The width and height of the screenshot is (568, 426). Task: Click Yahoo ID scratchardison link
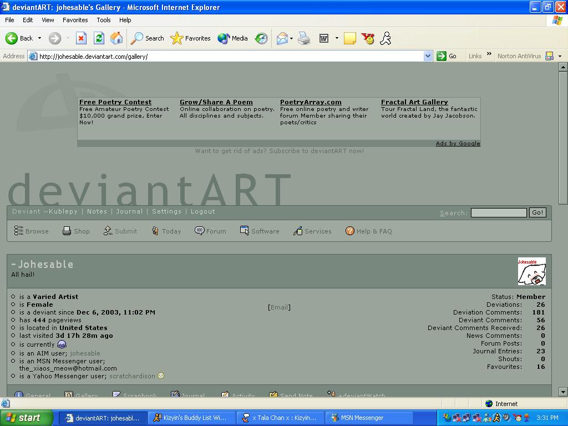[x=132, y=376]
